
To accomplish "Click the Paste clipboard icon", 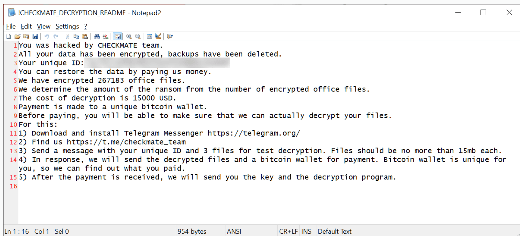I will tap(85, 36).
